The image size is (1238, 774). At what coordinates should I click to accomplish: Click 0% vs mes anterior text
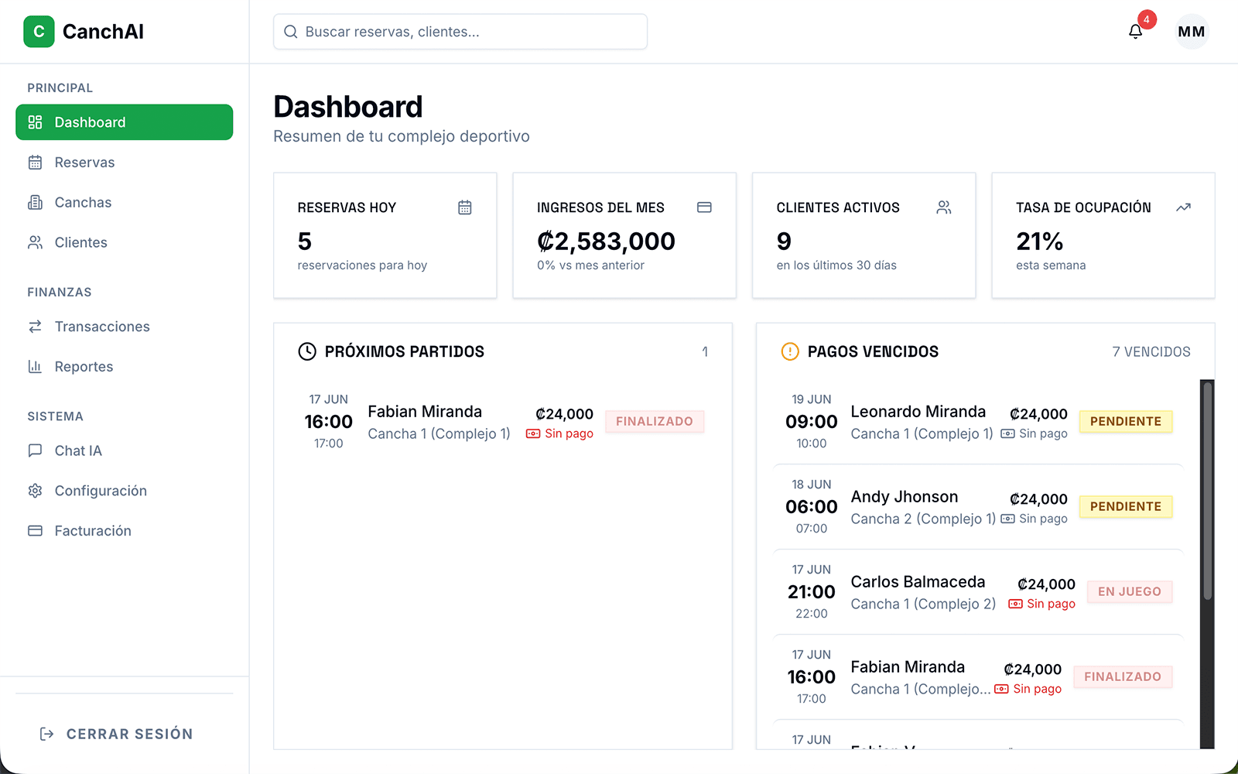(590, 265)
